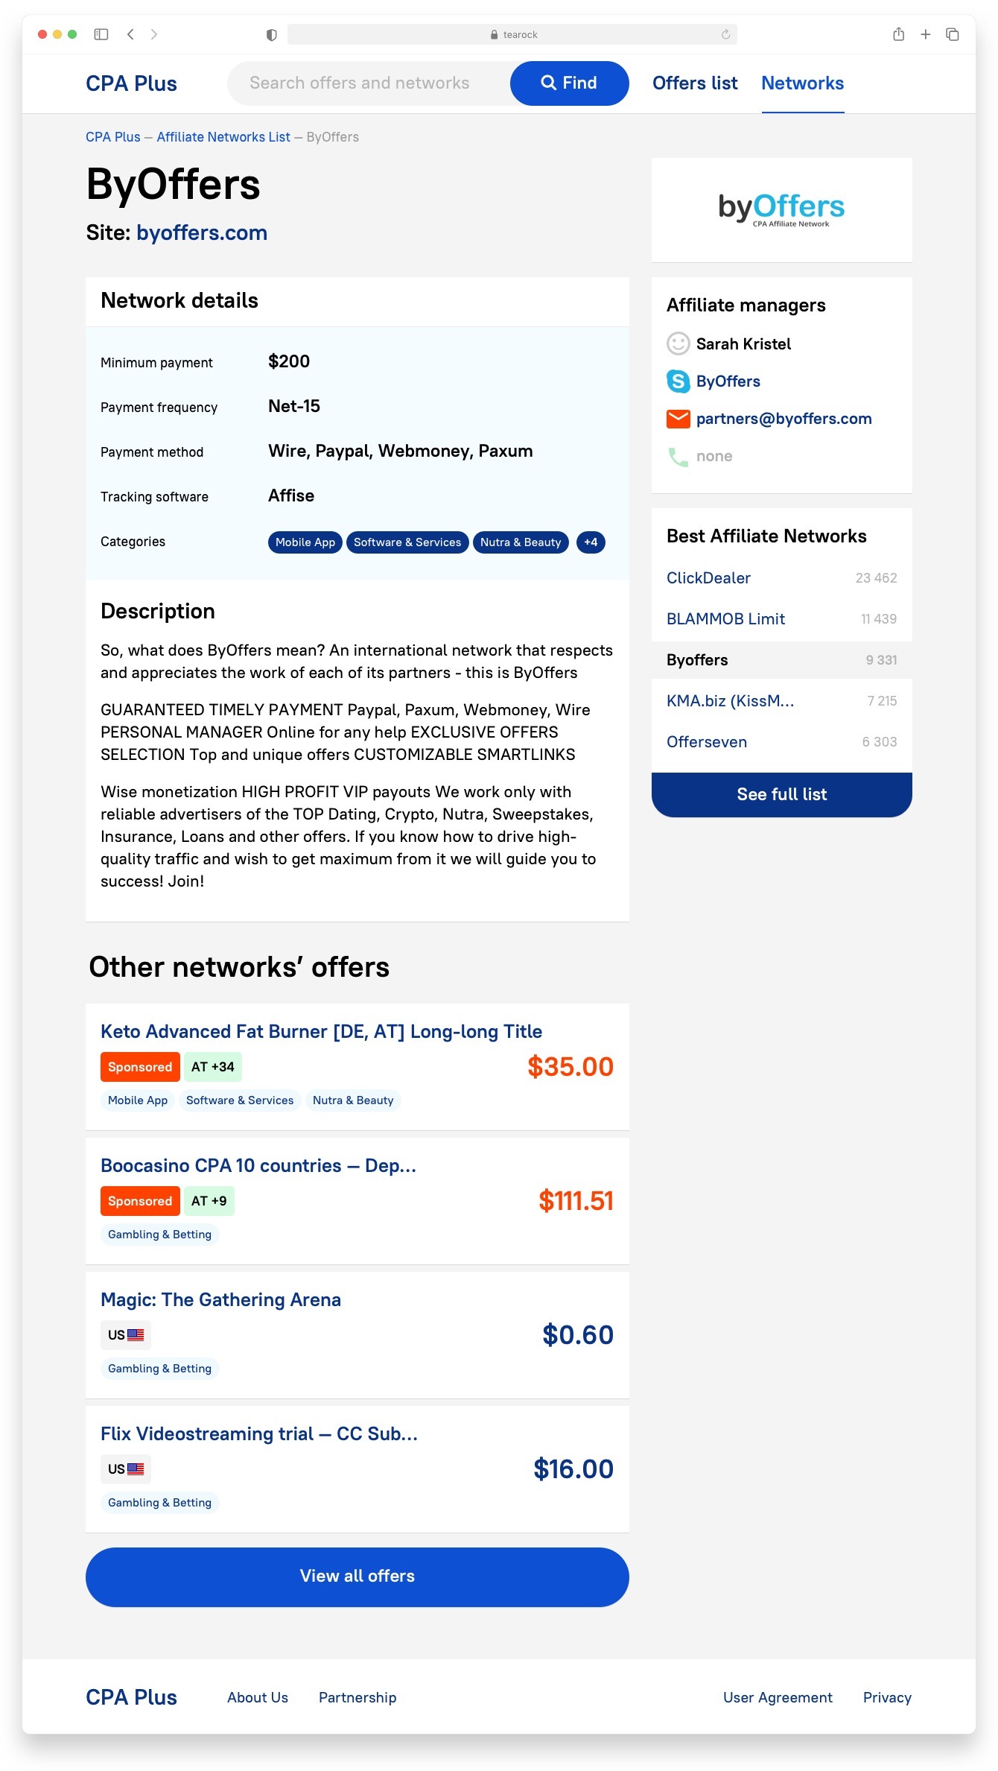The image size is (998, 1771).
Task: Click the Find search button
Action: coord(569,83)
